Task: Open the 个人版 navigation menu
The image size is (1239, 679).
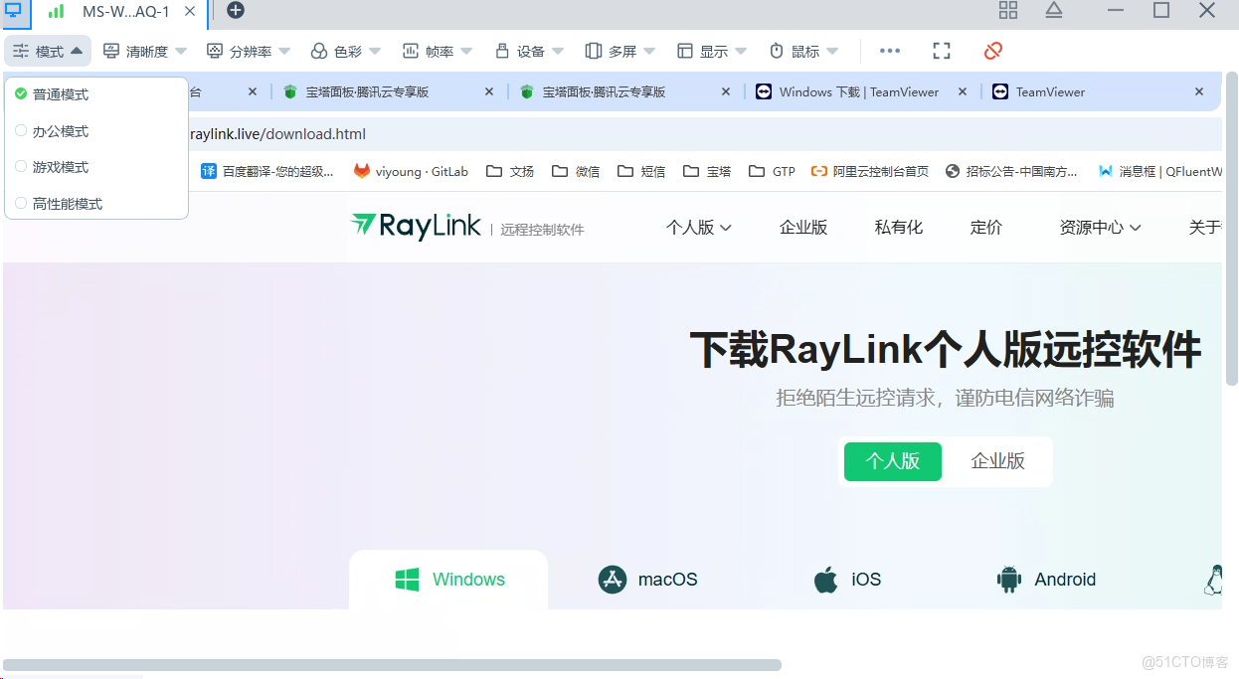Action: 699,227
